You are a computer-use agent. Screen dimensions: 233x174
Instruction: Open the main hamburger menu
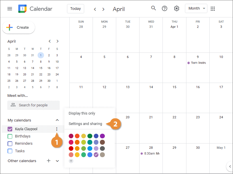coord(10,9)
